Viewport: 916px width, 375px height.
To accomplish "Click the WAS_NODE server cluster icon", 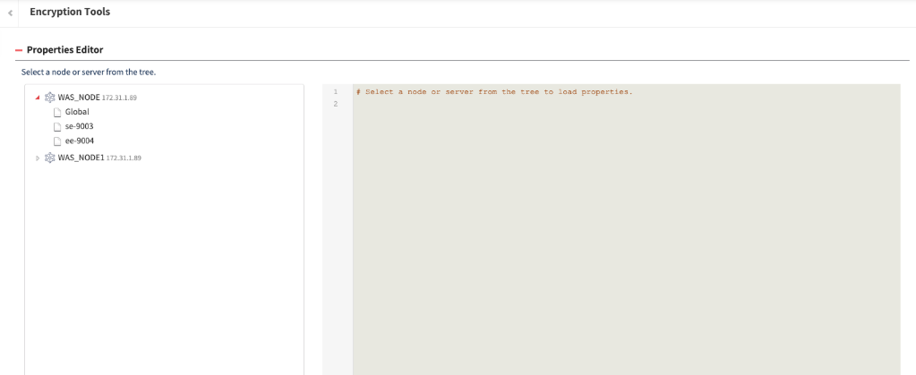I will (x=50, y=98).
